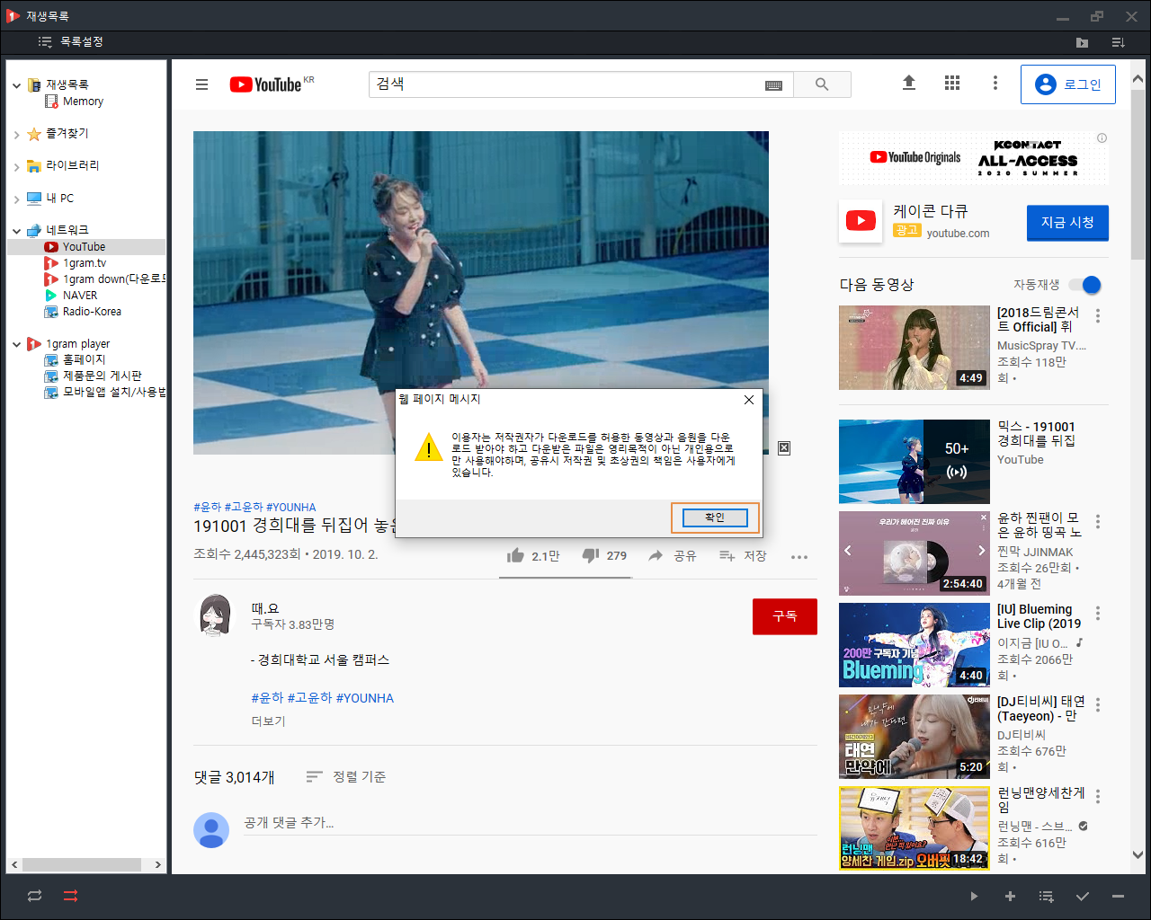Toggle the 자동재생 autoplay switch

click(1084, 285)
